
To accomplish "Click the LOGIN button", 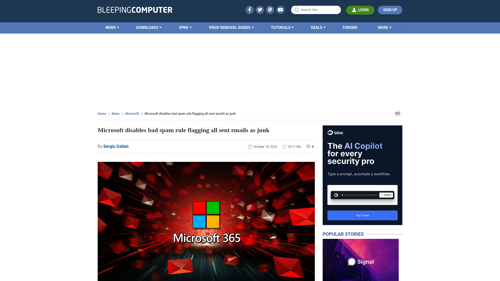I will pyautogui.click(x=360, y=10).
